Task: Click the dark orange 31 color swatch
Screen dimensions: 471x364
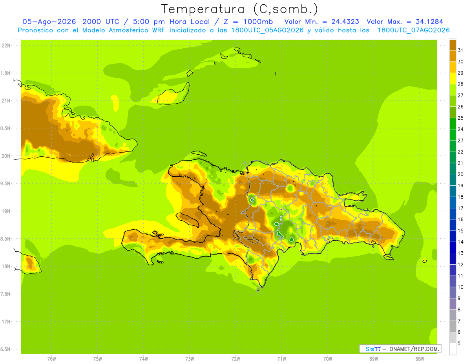Action: [x=453, y=45]
